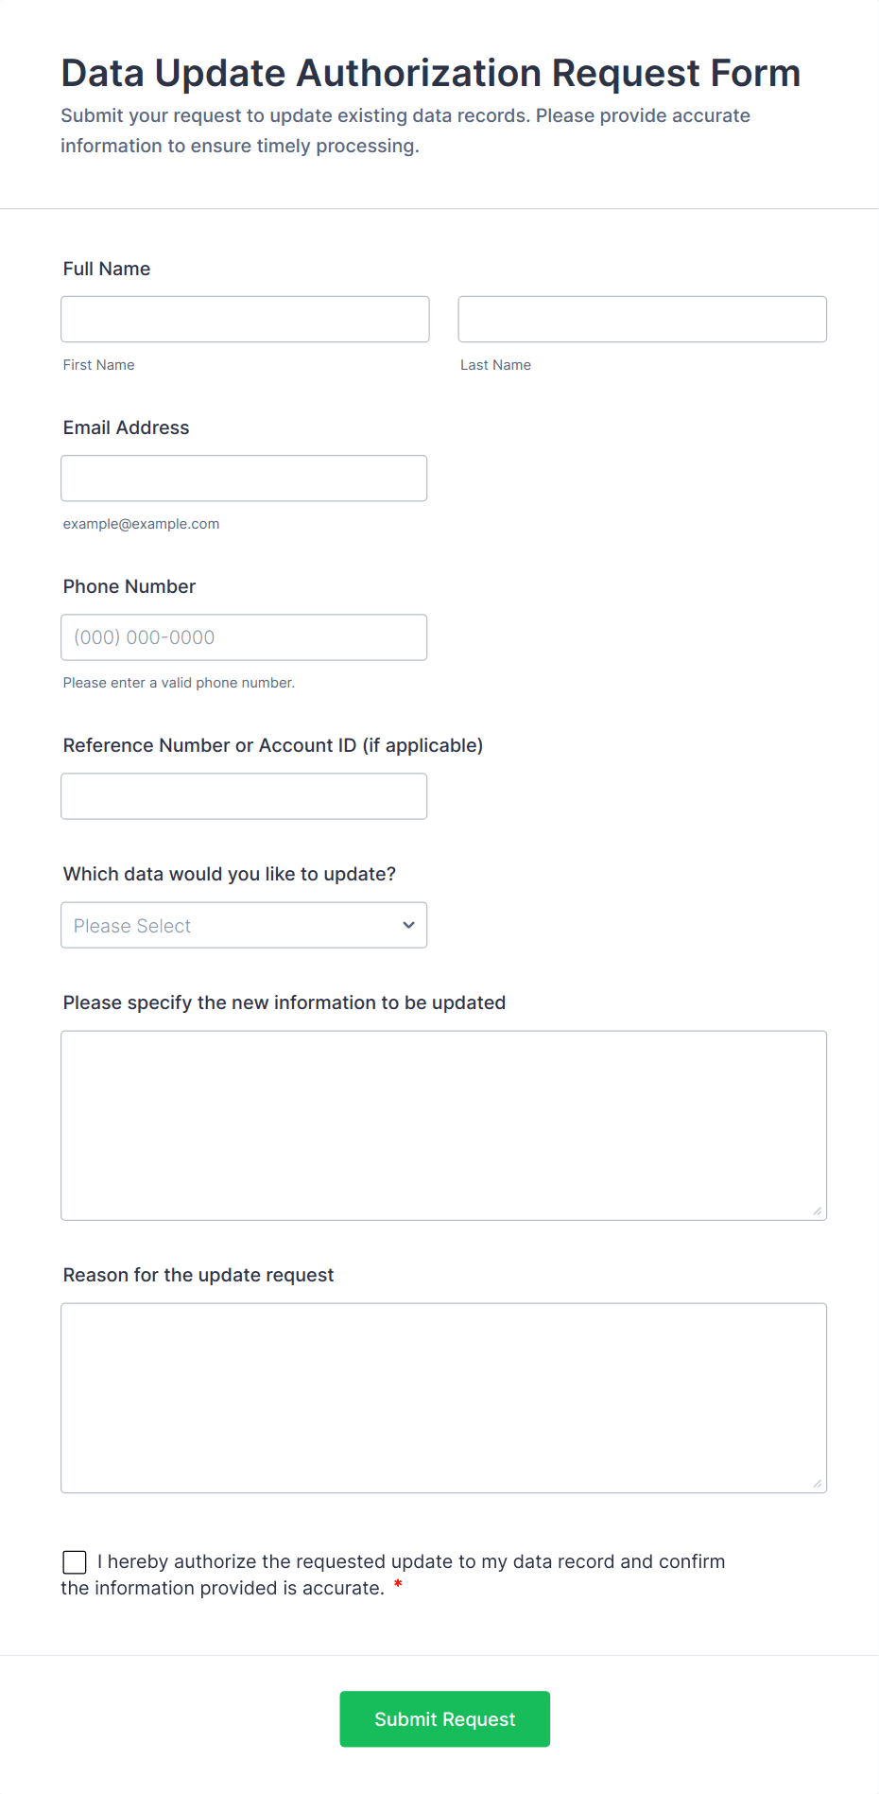The width and height of the screenshot is (879, 1794).
Task: Click inside the reason for update text area
Action: 443,1398
